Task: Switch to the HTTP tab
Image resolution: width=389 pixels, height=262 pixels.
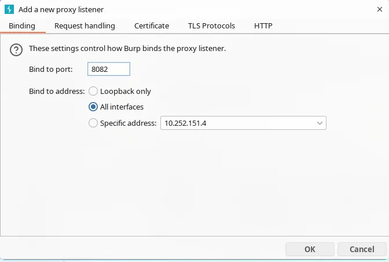Action: [263, 26]
